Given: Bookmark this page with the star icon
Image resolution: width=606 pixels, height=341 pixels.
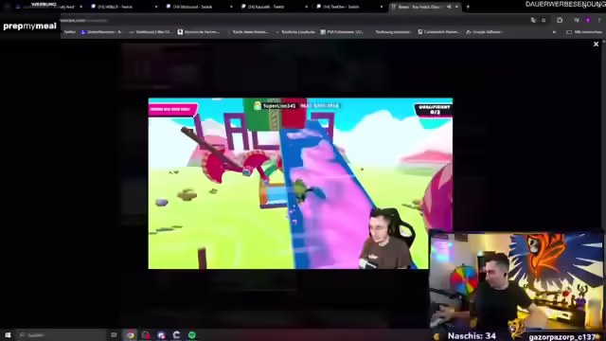Looking at the screenshot, I should tap(544, 20).
